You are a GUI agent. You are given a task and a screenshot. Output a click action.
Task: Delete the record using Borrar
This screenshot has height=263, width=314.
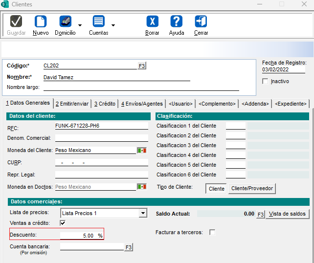click(152, 22)
